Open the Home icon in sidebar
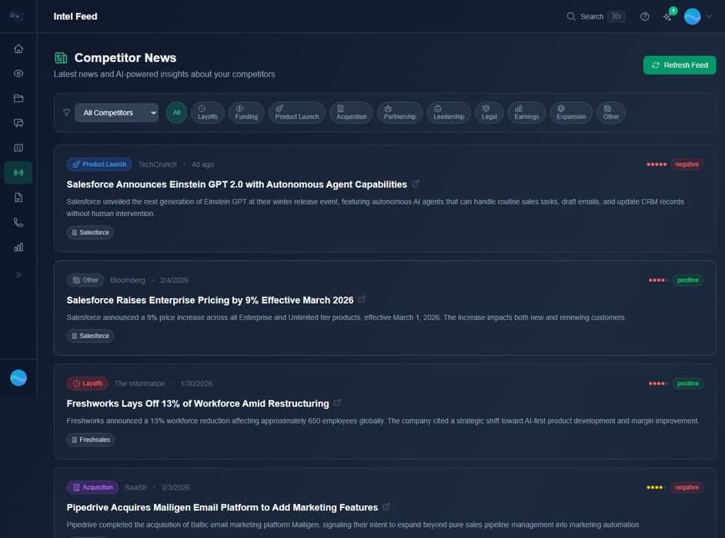 tap(18, 48)
